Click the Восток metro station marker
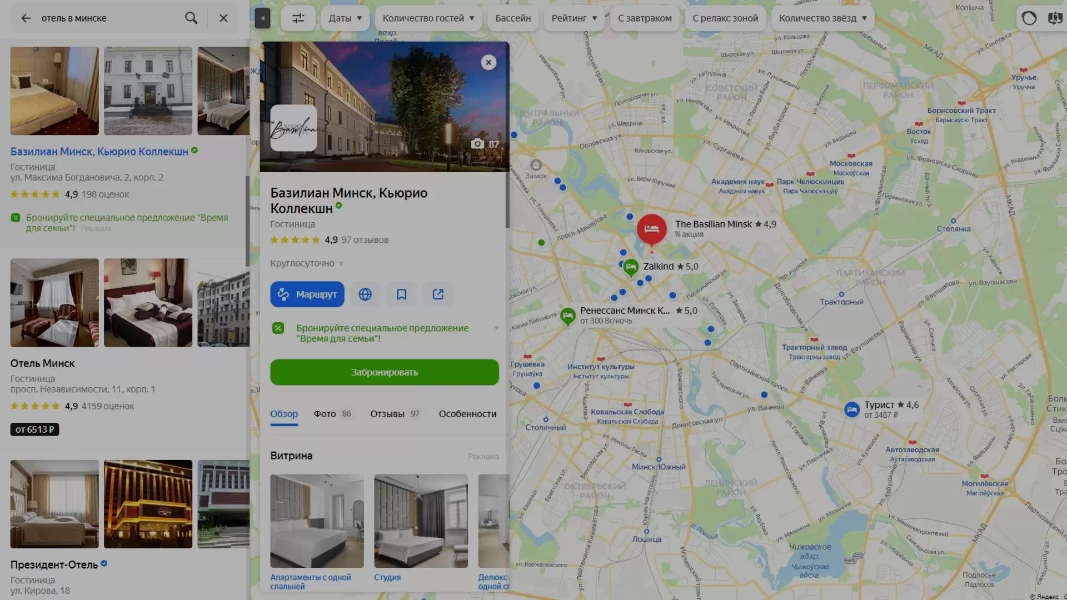Viewport: 1067px width, 600px height. tap(919, 124)
